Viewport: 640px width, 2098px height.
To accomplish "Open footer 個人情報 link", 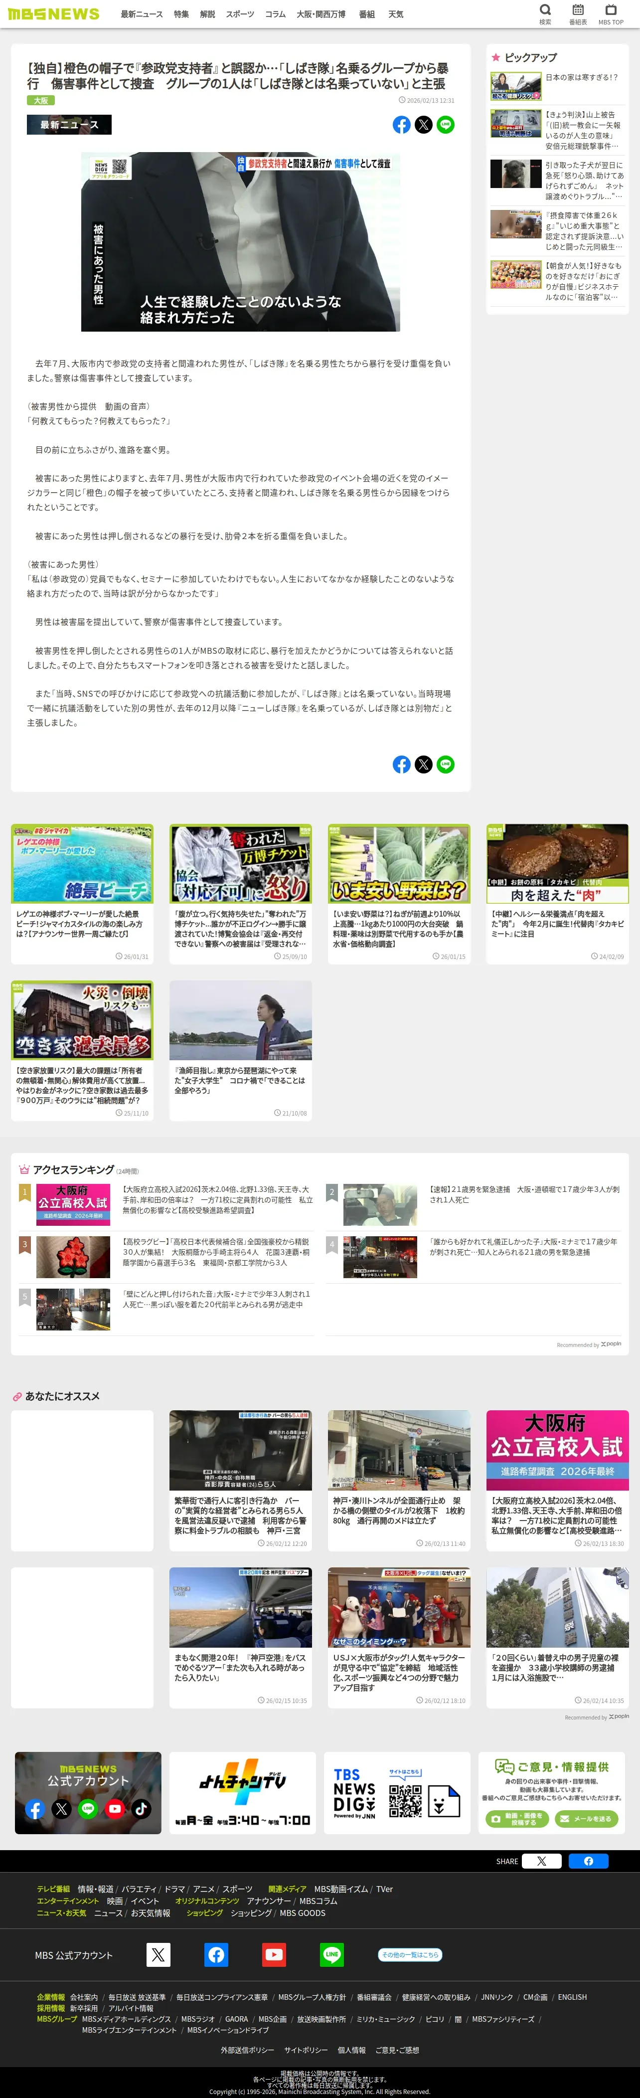I will point(352,2050).
